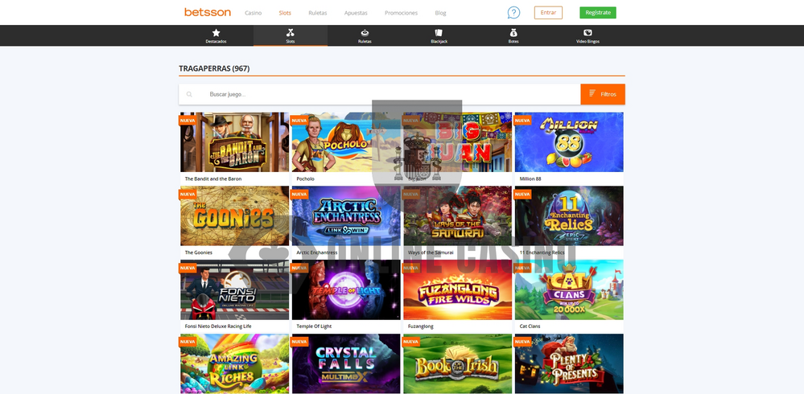Image resolution: width=804 pixels, height=394 pixels.
Task: Launch the Cat Clans slot thumbnail
Action: pos(569,289)
